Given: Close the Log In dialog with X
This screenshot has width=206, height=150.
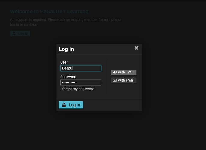Looking at the screenshot, I should [x=136, y=48].
